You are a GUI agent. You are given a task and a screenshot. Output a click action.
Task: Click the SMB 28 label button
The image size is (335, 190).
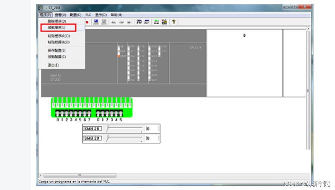pyautogui.click(x=92, y=129)
